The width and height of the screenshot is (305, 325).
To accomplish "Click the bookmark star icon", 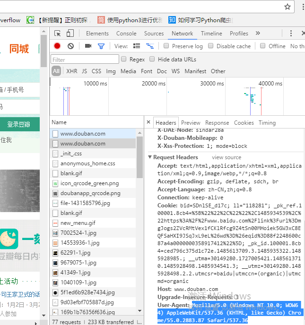I will tap(288, 7).
